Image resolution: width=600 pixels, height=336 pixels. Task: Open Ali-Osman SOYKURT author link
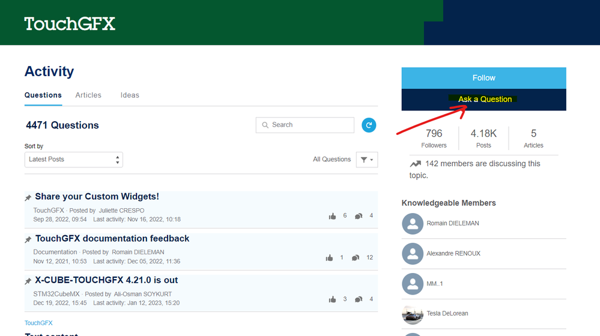click(143, 295)
